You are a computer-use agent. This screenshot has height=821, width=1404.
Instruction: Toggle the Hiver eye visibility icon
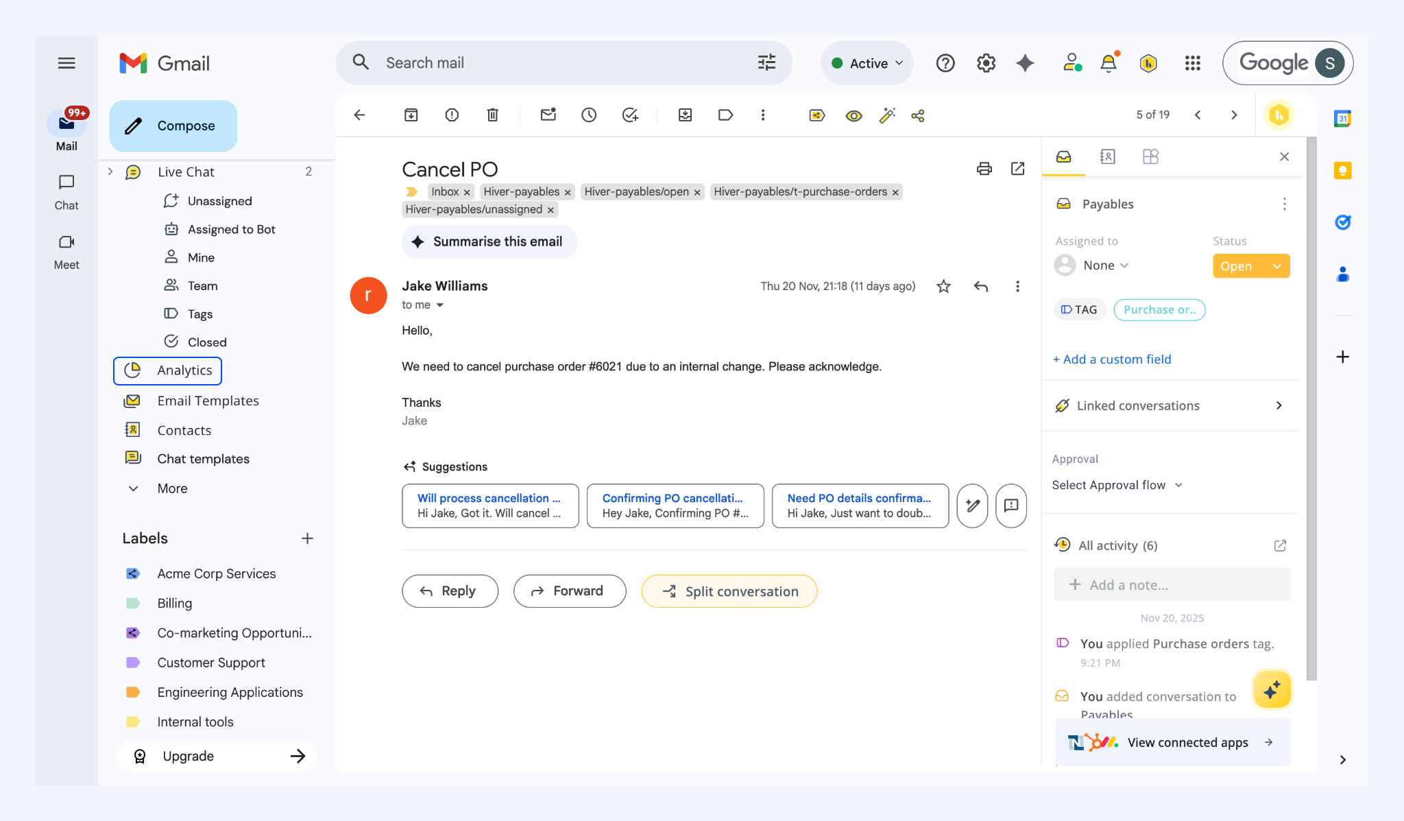coord(854,115)
